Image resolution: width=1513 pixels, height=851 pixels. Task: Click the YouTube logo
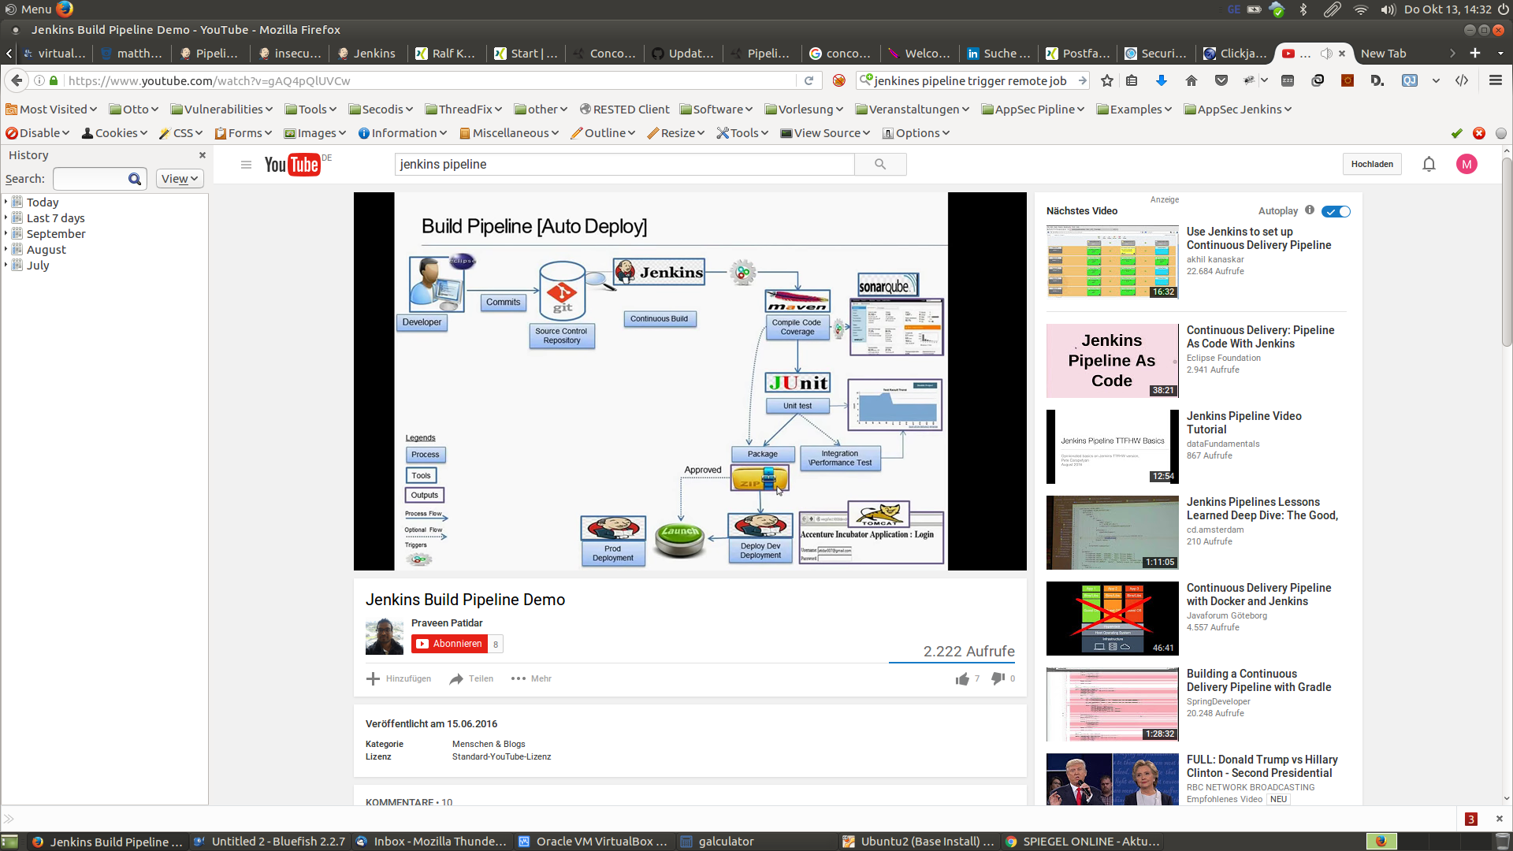292,165
